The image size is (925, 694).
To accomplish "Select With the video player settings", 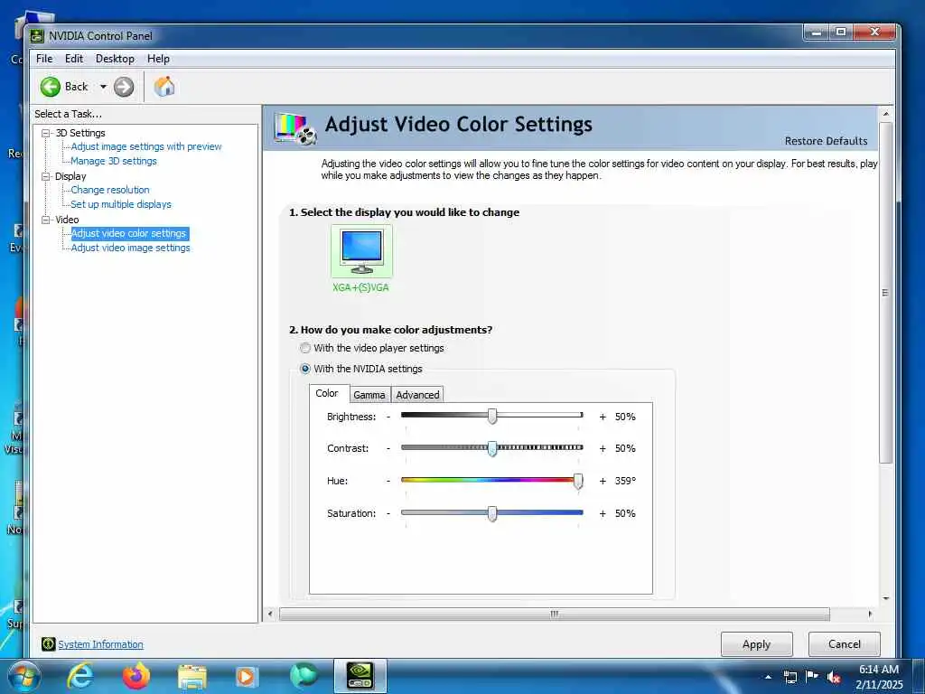I will tap(305, 348).
